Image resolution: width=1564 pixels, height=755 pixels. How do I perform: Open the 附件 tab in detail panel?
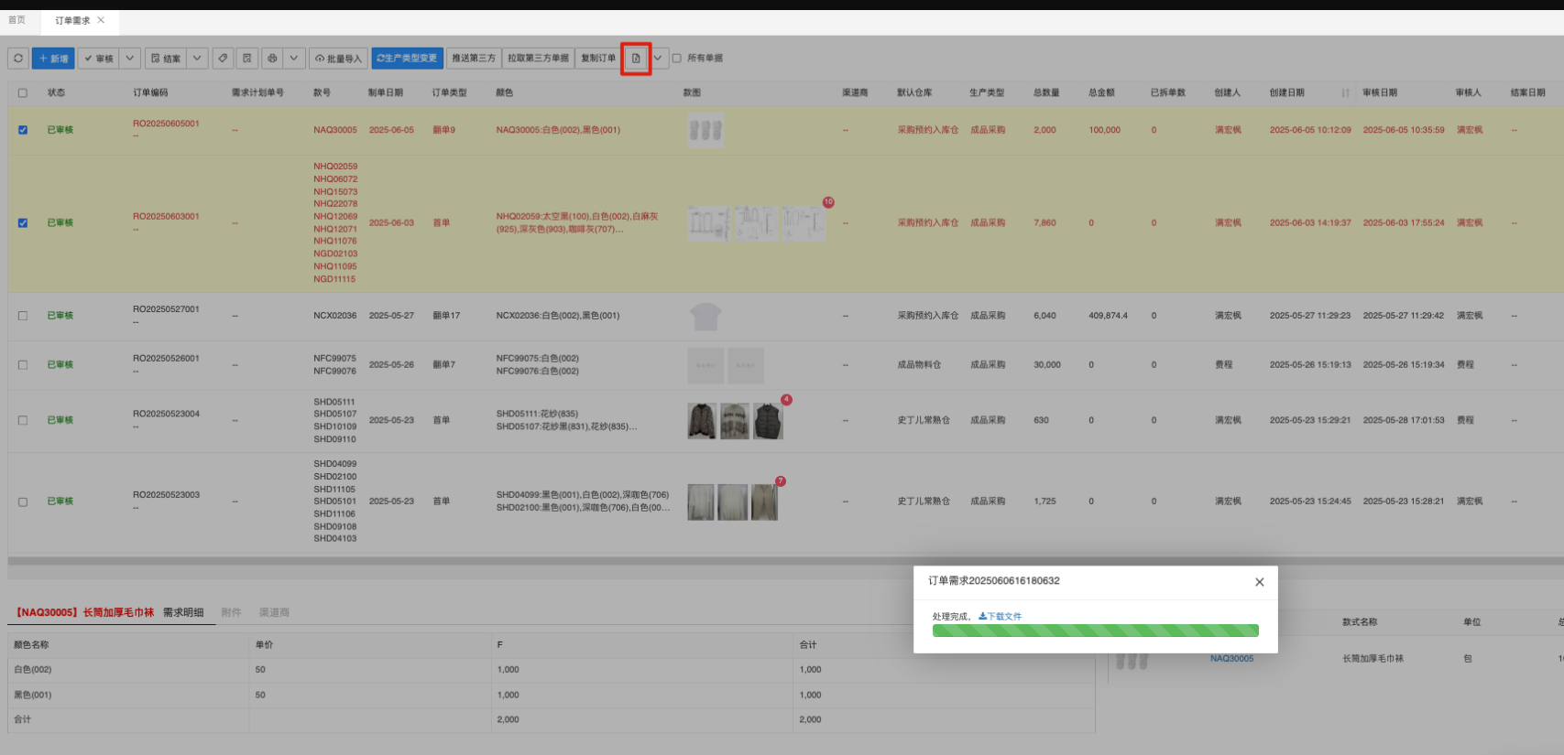pos(231,612)
